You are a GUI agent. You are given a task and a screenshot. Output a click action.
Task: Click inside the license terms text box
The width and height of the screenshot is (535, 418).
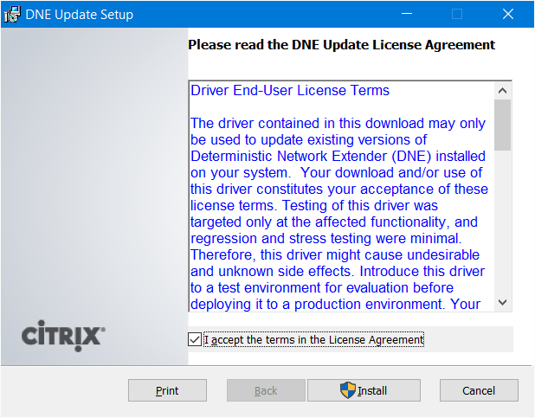tap(342, 196)
